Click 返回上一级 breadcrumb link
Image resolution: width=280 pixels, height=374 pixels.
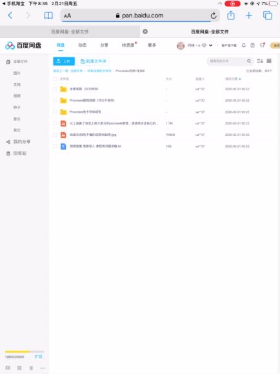coord(61,71)
